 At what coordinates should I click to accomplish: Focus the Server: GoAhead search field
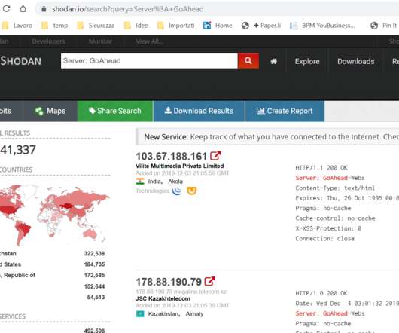click(149, 61)
